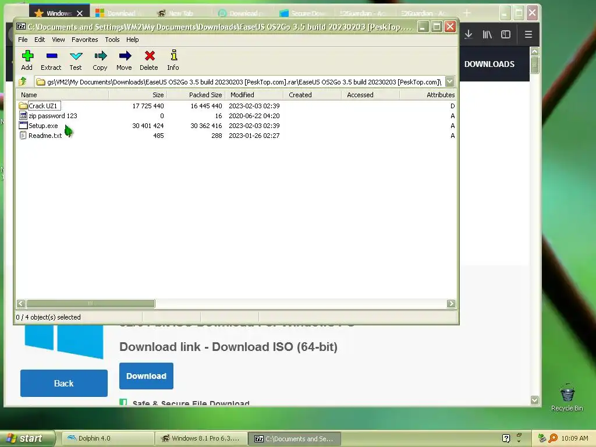Sort by the Created column header
The height and width of the screenshot is (447, 596).
[x=313, y=95]
